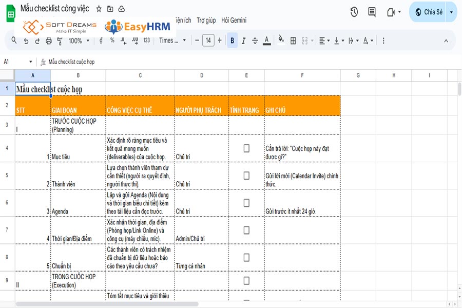
Task: Open the Trợ giúp menu
Action: [207, 20]
